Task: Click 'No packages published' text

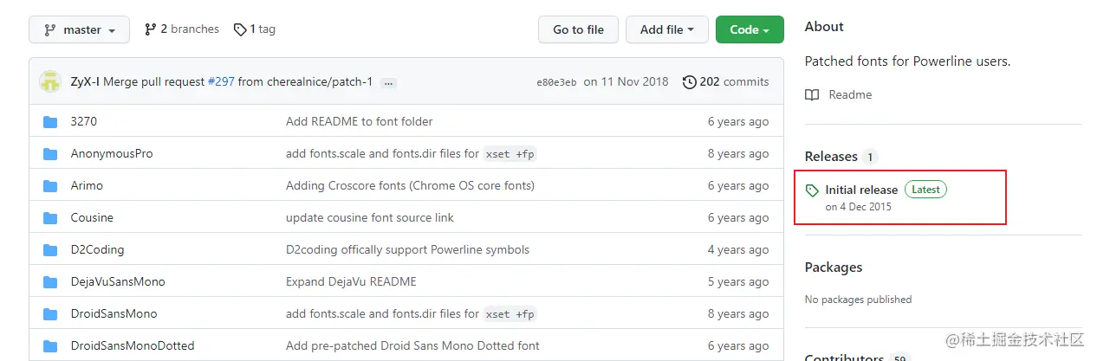Action: point(858,300)
